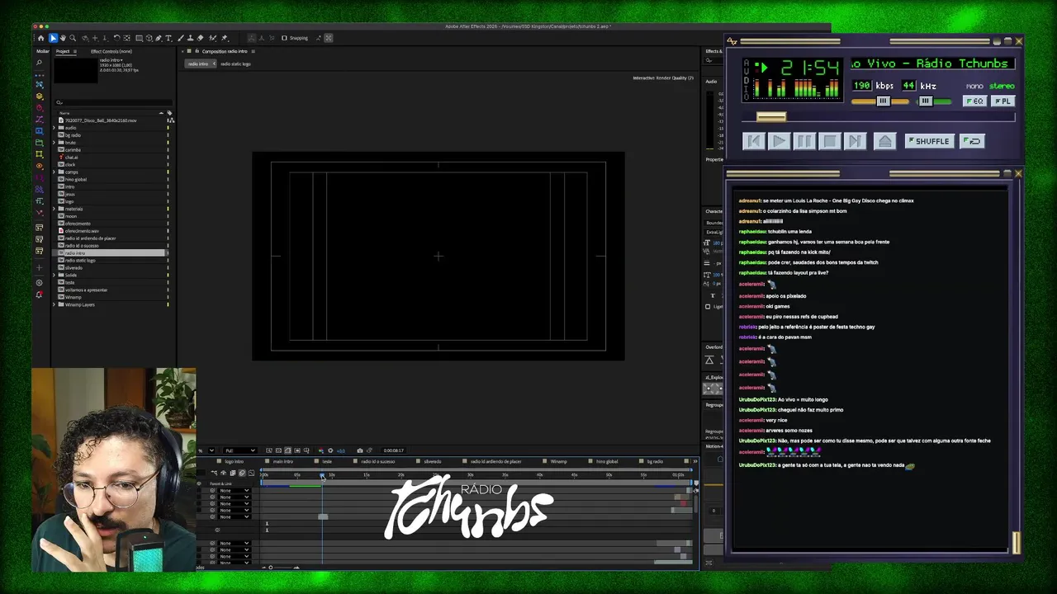Screen dimensions: 1057x594
Task: Select the Pen tool
Action: (159, 38)
